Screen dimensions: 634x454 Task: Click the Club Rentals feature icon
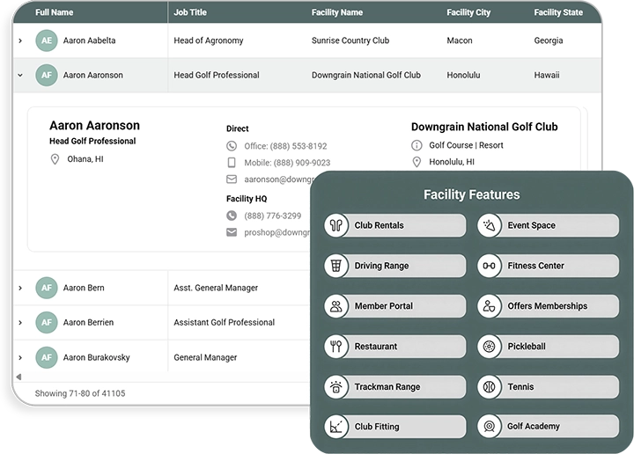[x=336, y=225]
